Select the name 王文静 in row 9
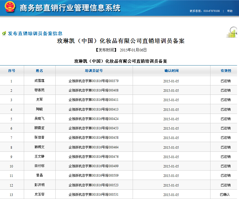The width and height of the screenshot is (239, 199). click(x=40, y=156)
